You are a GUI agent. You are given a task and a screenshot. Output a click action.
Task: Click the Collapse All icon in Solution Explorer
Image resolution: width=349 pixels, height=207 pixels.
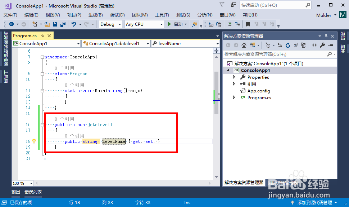296,45
